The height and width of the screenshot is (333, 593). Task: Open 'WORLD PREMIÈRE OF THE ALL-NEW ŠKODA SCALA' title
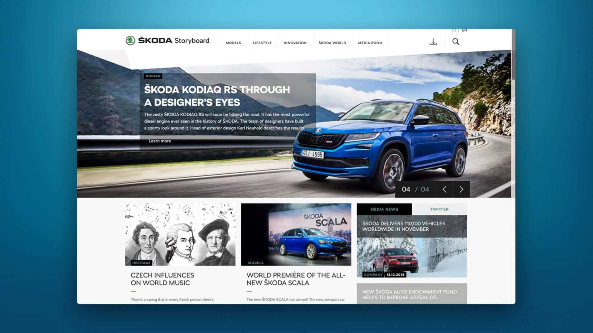tap(296, 279)
